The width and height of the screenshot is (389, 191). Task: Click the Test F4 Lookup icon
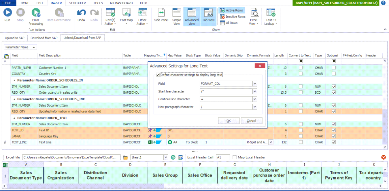[271, 13]
